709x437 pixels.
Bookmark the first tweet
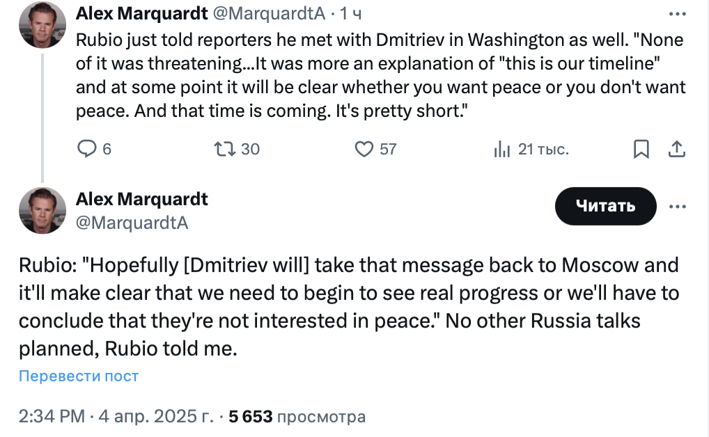[641, 149]
